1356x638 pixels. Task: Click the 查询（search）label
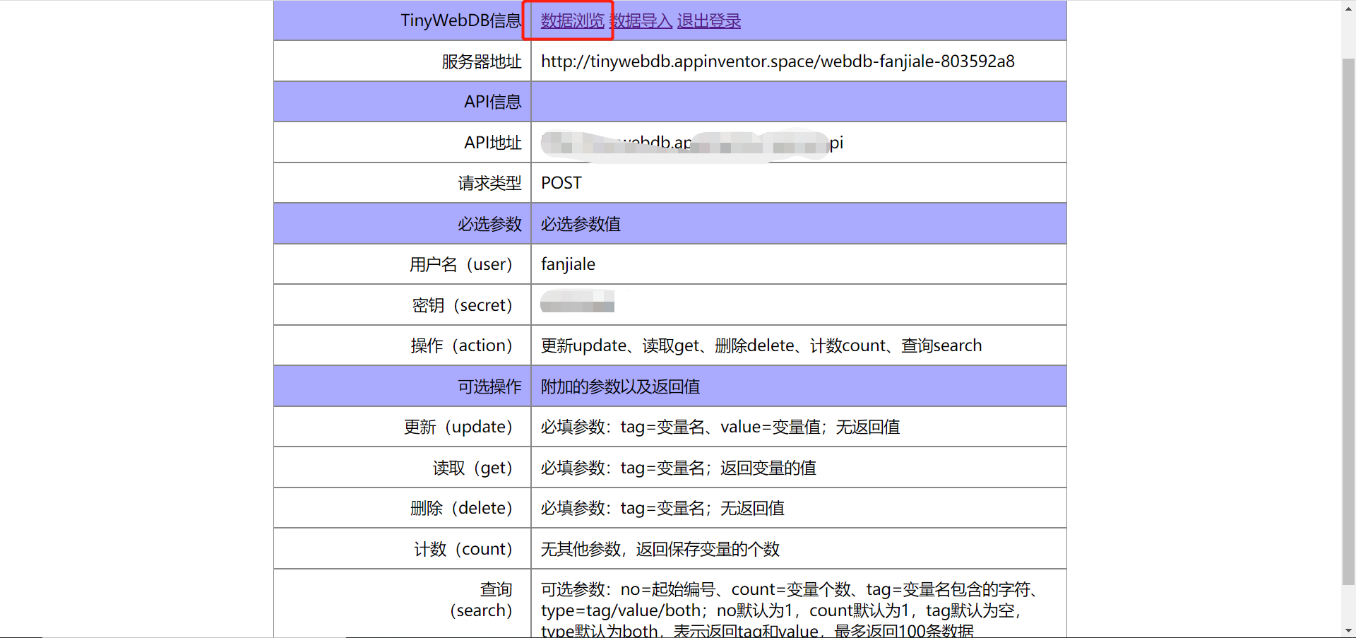pos(481,600)
